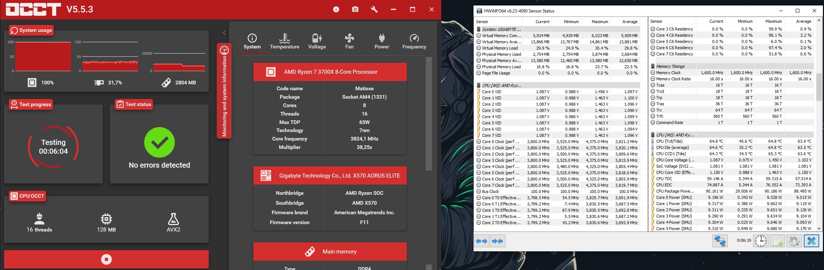This screenshot has width=824, height=270.
Task: Click the Test status header label
Action: click(x=134, y=105)
